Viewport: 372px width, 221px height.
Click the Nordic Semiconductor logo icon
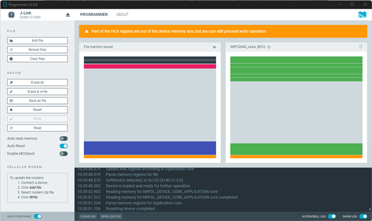(362, 15)
